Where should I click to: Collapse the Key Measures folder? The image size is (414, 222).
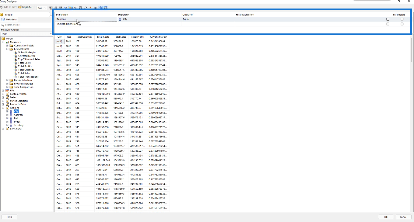point(7,49)
